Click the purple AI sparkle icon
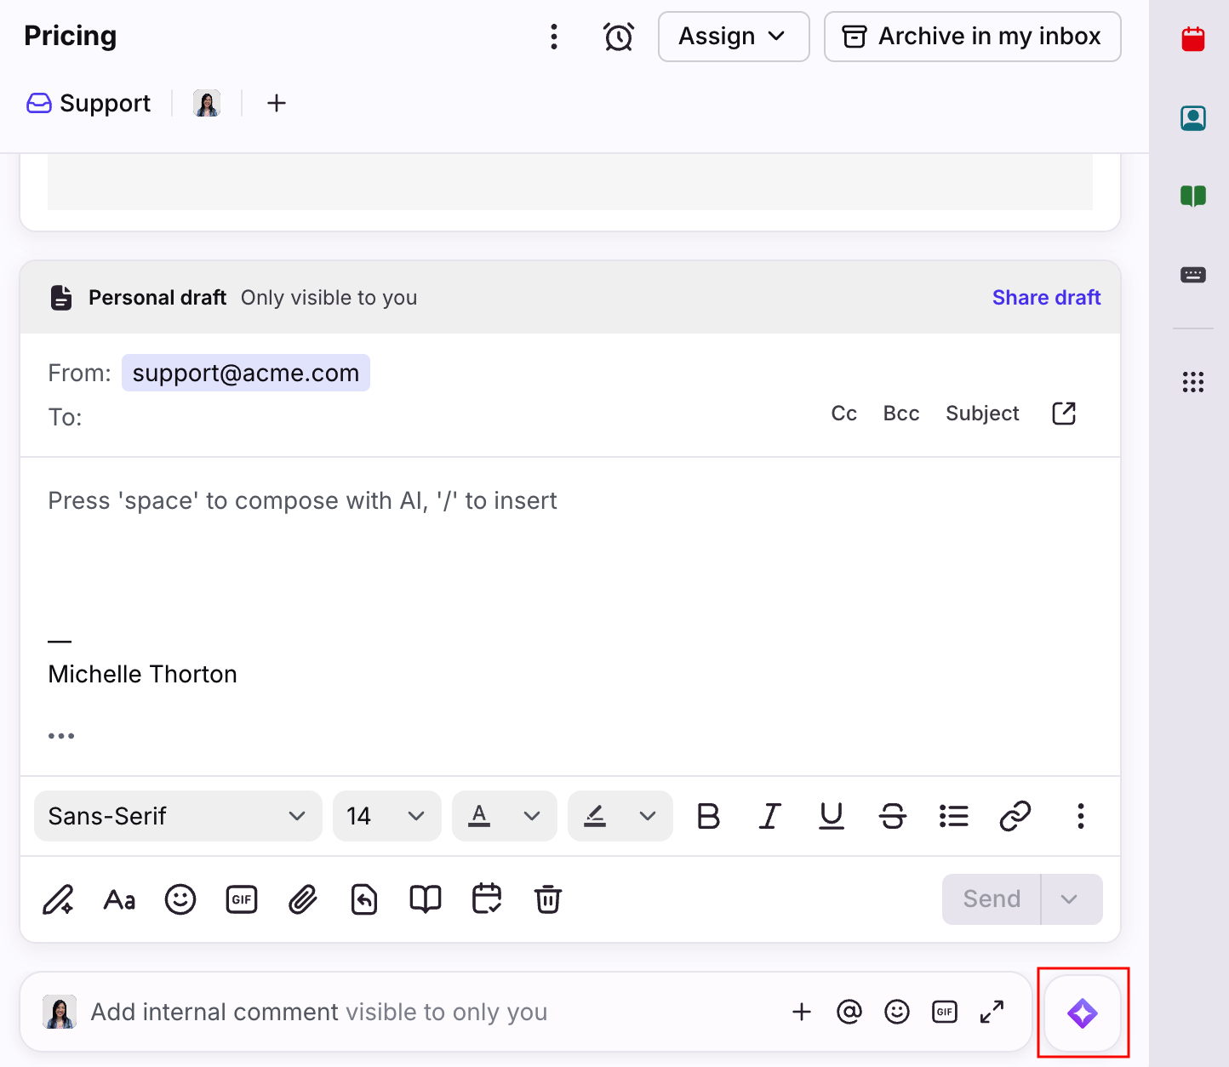1229x1067 pixels. [1082, 1013]
